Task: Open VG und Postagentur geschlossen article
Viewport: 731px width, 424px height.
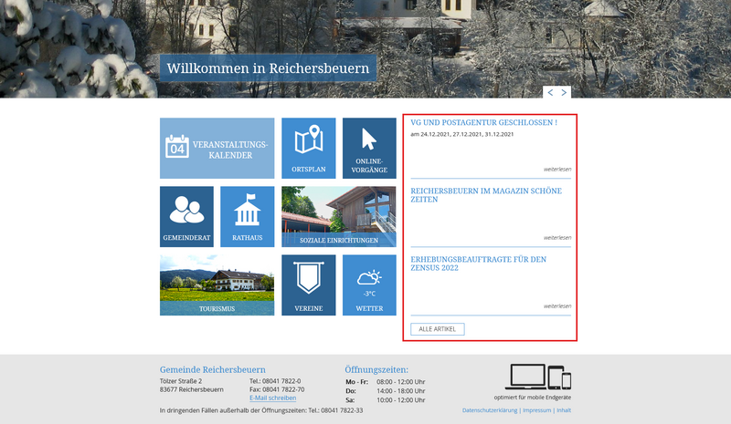Action: point(483,122)
